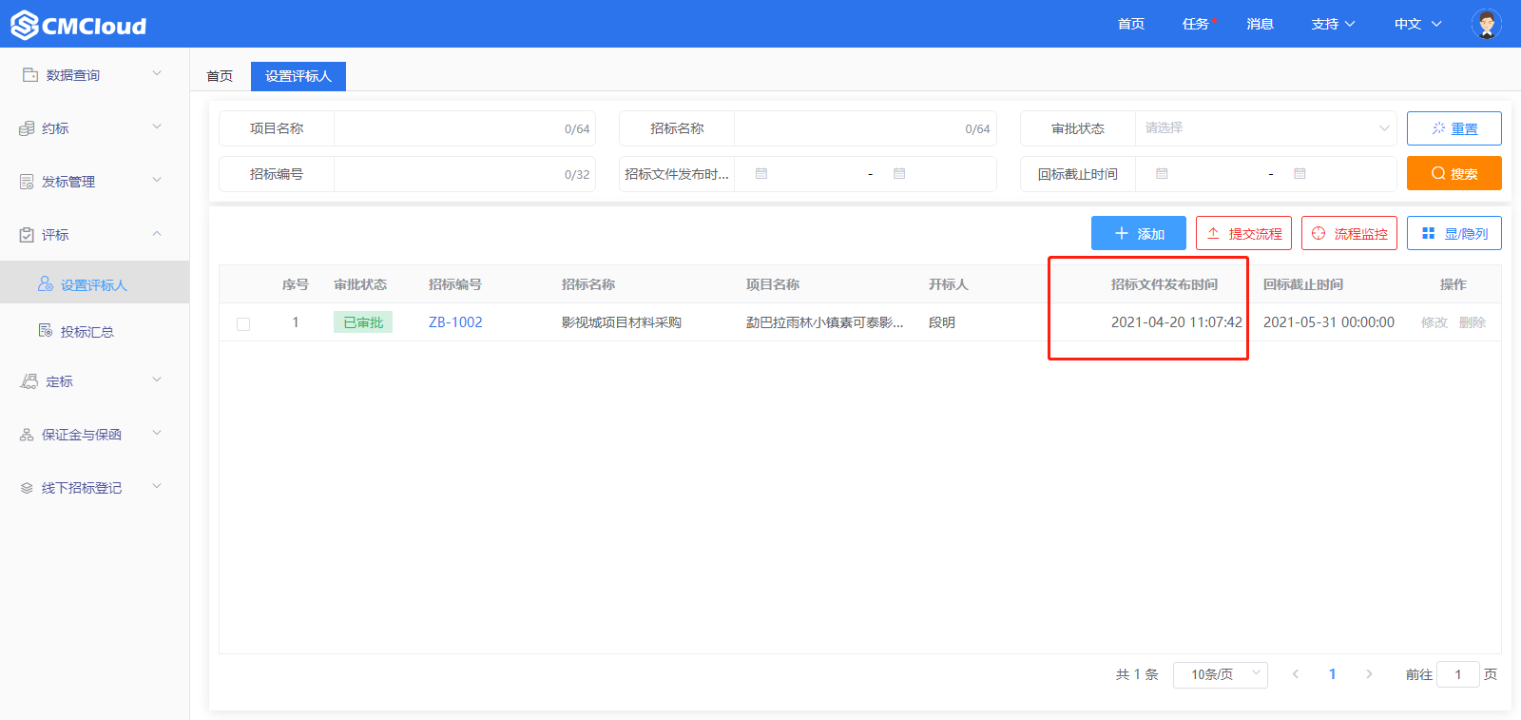The image size is (1521, 720).
Task: Click the 2021-05-31 00:00:00 cell
Action: pyautogui.click(x=1329, y=322)
